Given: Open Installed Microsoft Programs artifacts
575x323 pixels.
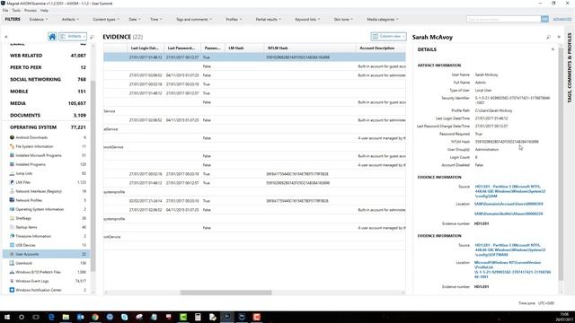Looking at the screenshot, I should coord(48,155).
